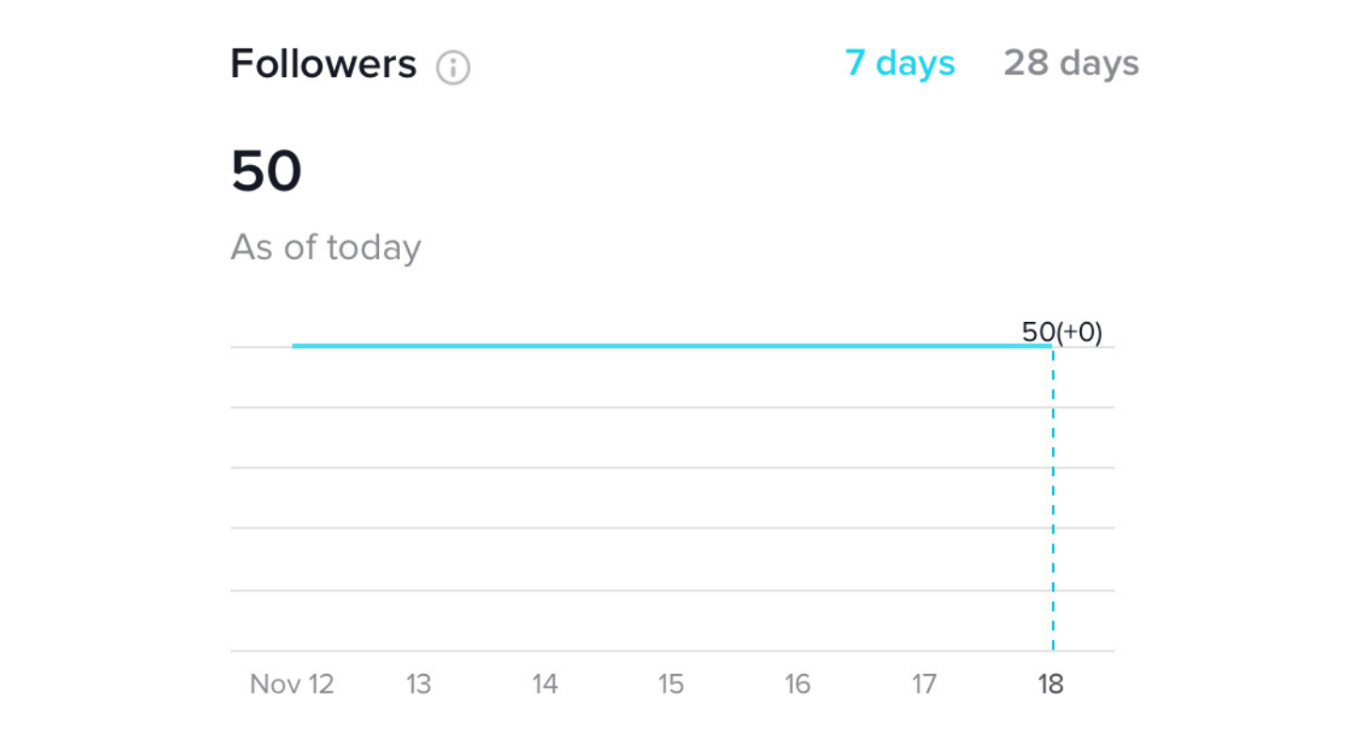Screen dimensions: 1370x751
Task: Click the blue follower line above date 15
Action: (x=671, y=345)
